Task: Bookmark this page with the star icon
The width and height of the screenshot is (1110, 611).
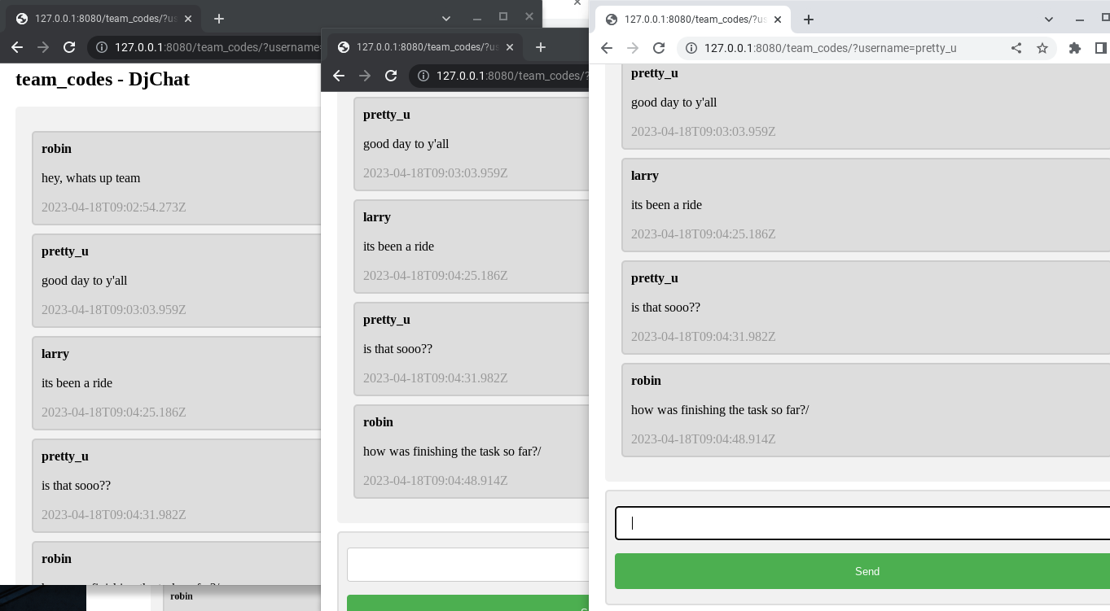Action: 1042,48
